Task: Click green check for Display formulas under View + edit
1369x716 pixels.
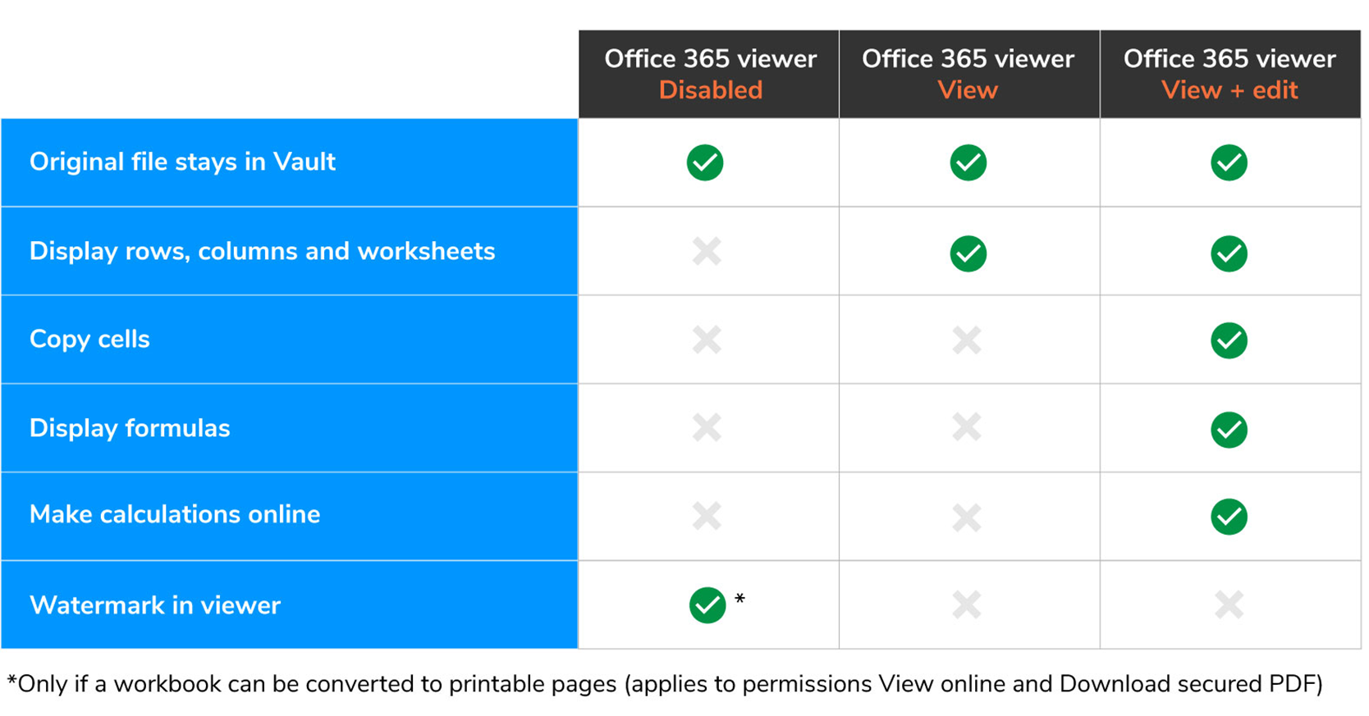Action: (1229, 430)
